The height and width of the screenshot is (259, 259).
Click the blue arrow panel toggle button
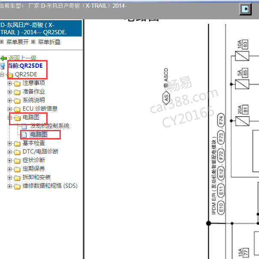[x=246, y=9]
